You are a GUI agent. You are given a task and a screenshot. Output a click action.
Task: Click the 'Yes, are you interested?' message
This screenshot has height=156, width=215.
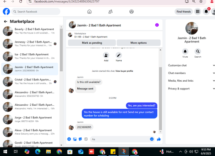coord(141,106)
